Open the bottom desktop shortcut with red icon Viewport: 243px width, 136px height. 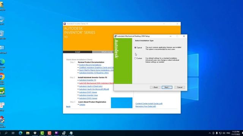pyautogui.click(x=2, y=122)
